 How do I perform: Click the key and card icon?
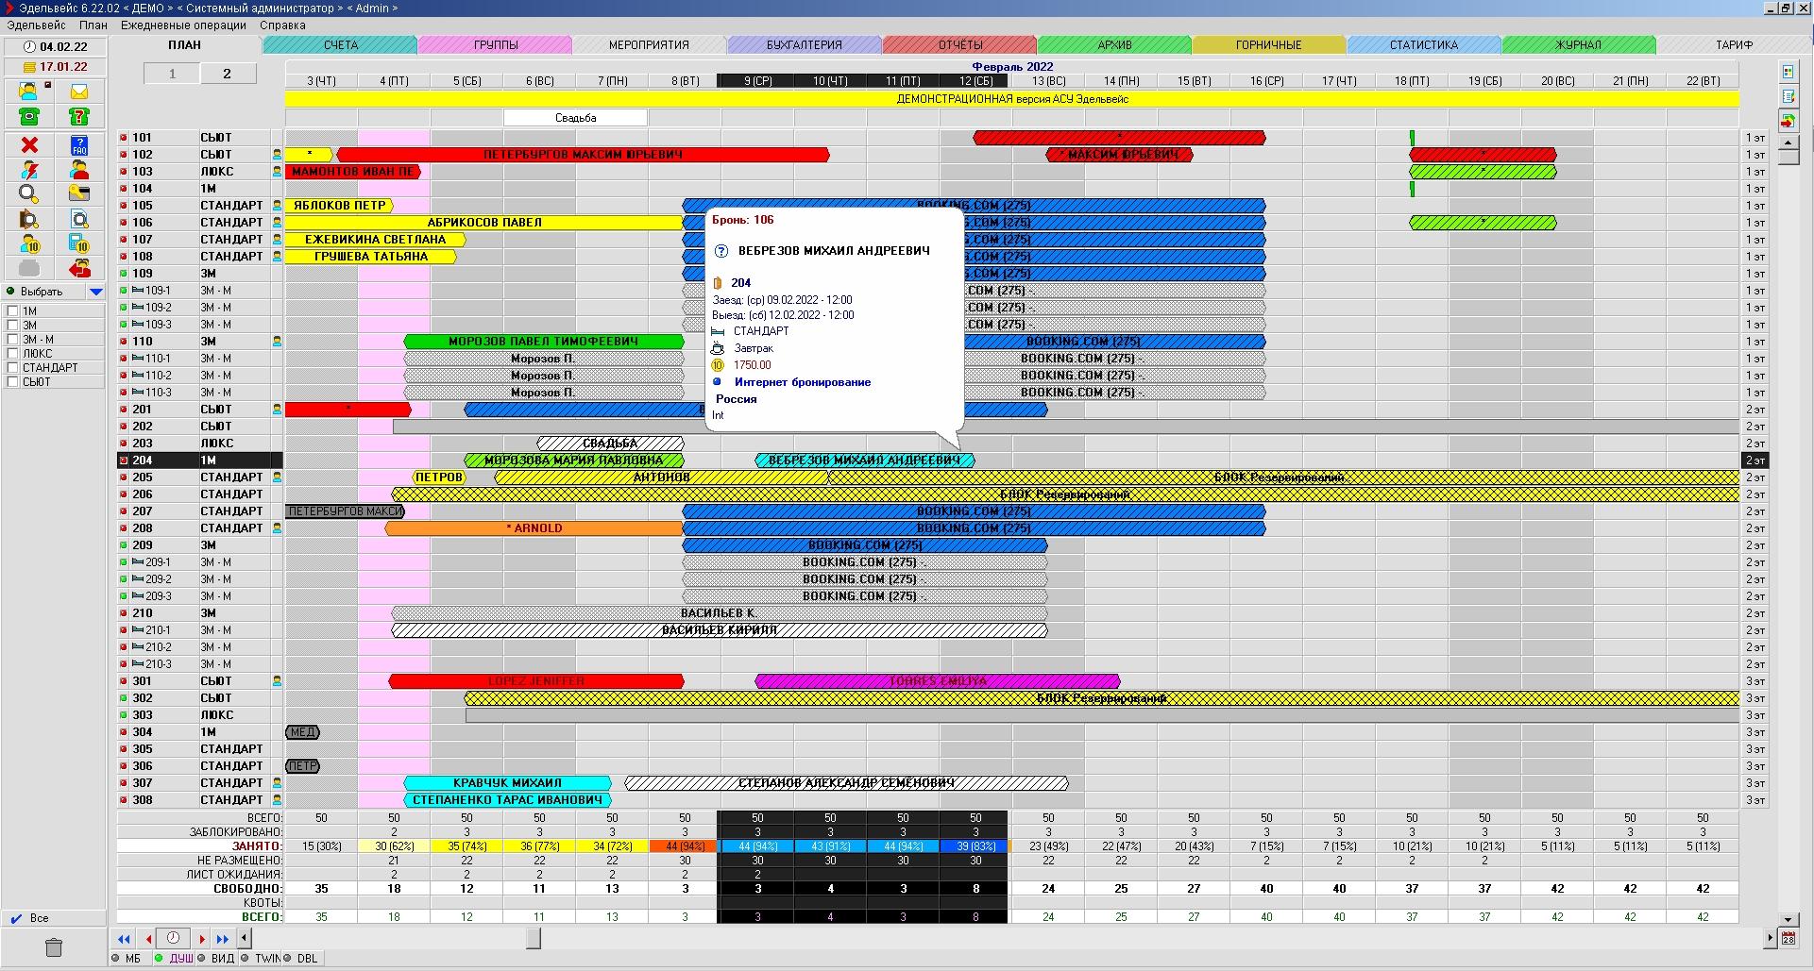79,194
